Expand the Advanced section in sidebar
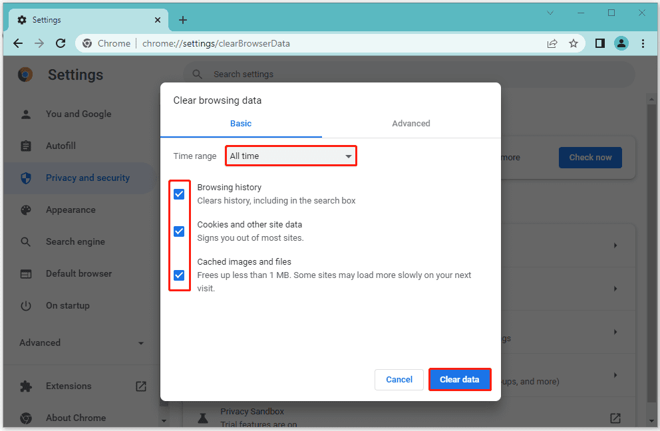 pyautogui.click(x=81, y=343)
